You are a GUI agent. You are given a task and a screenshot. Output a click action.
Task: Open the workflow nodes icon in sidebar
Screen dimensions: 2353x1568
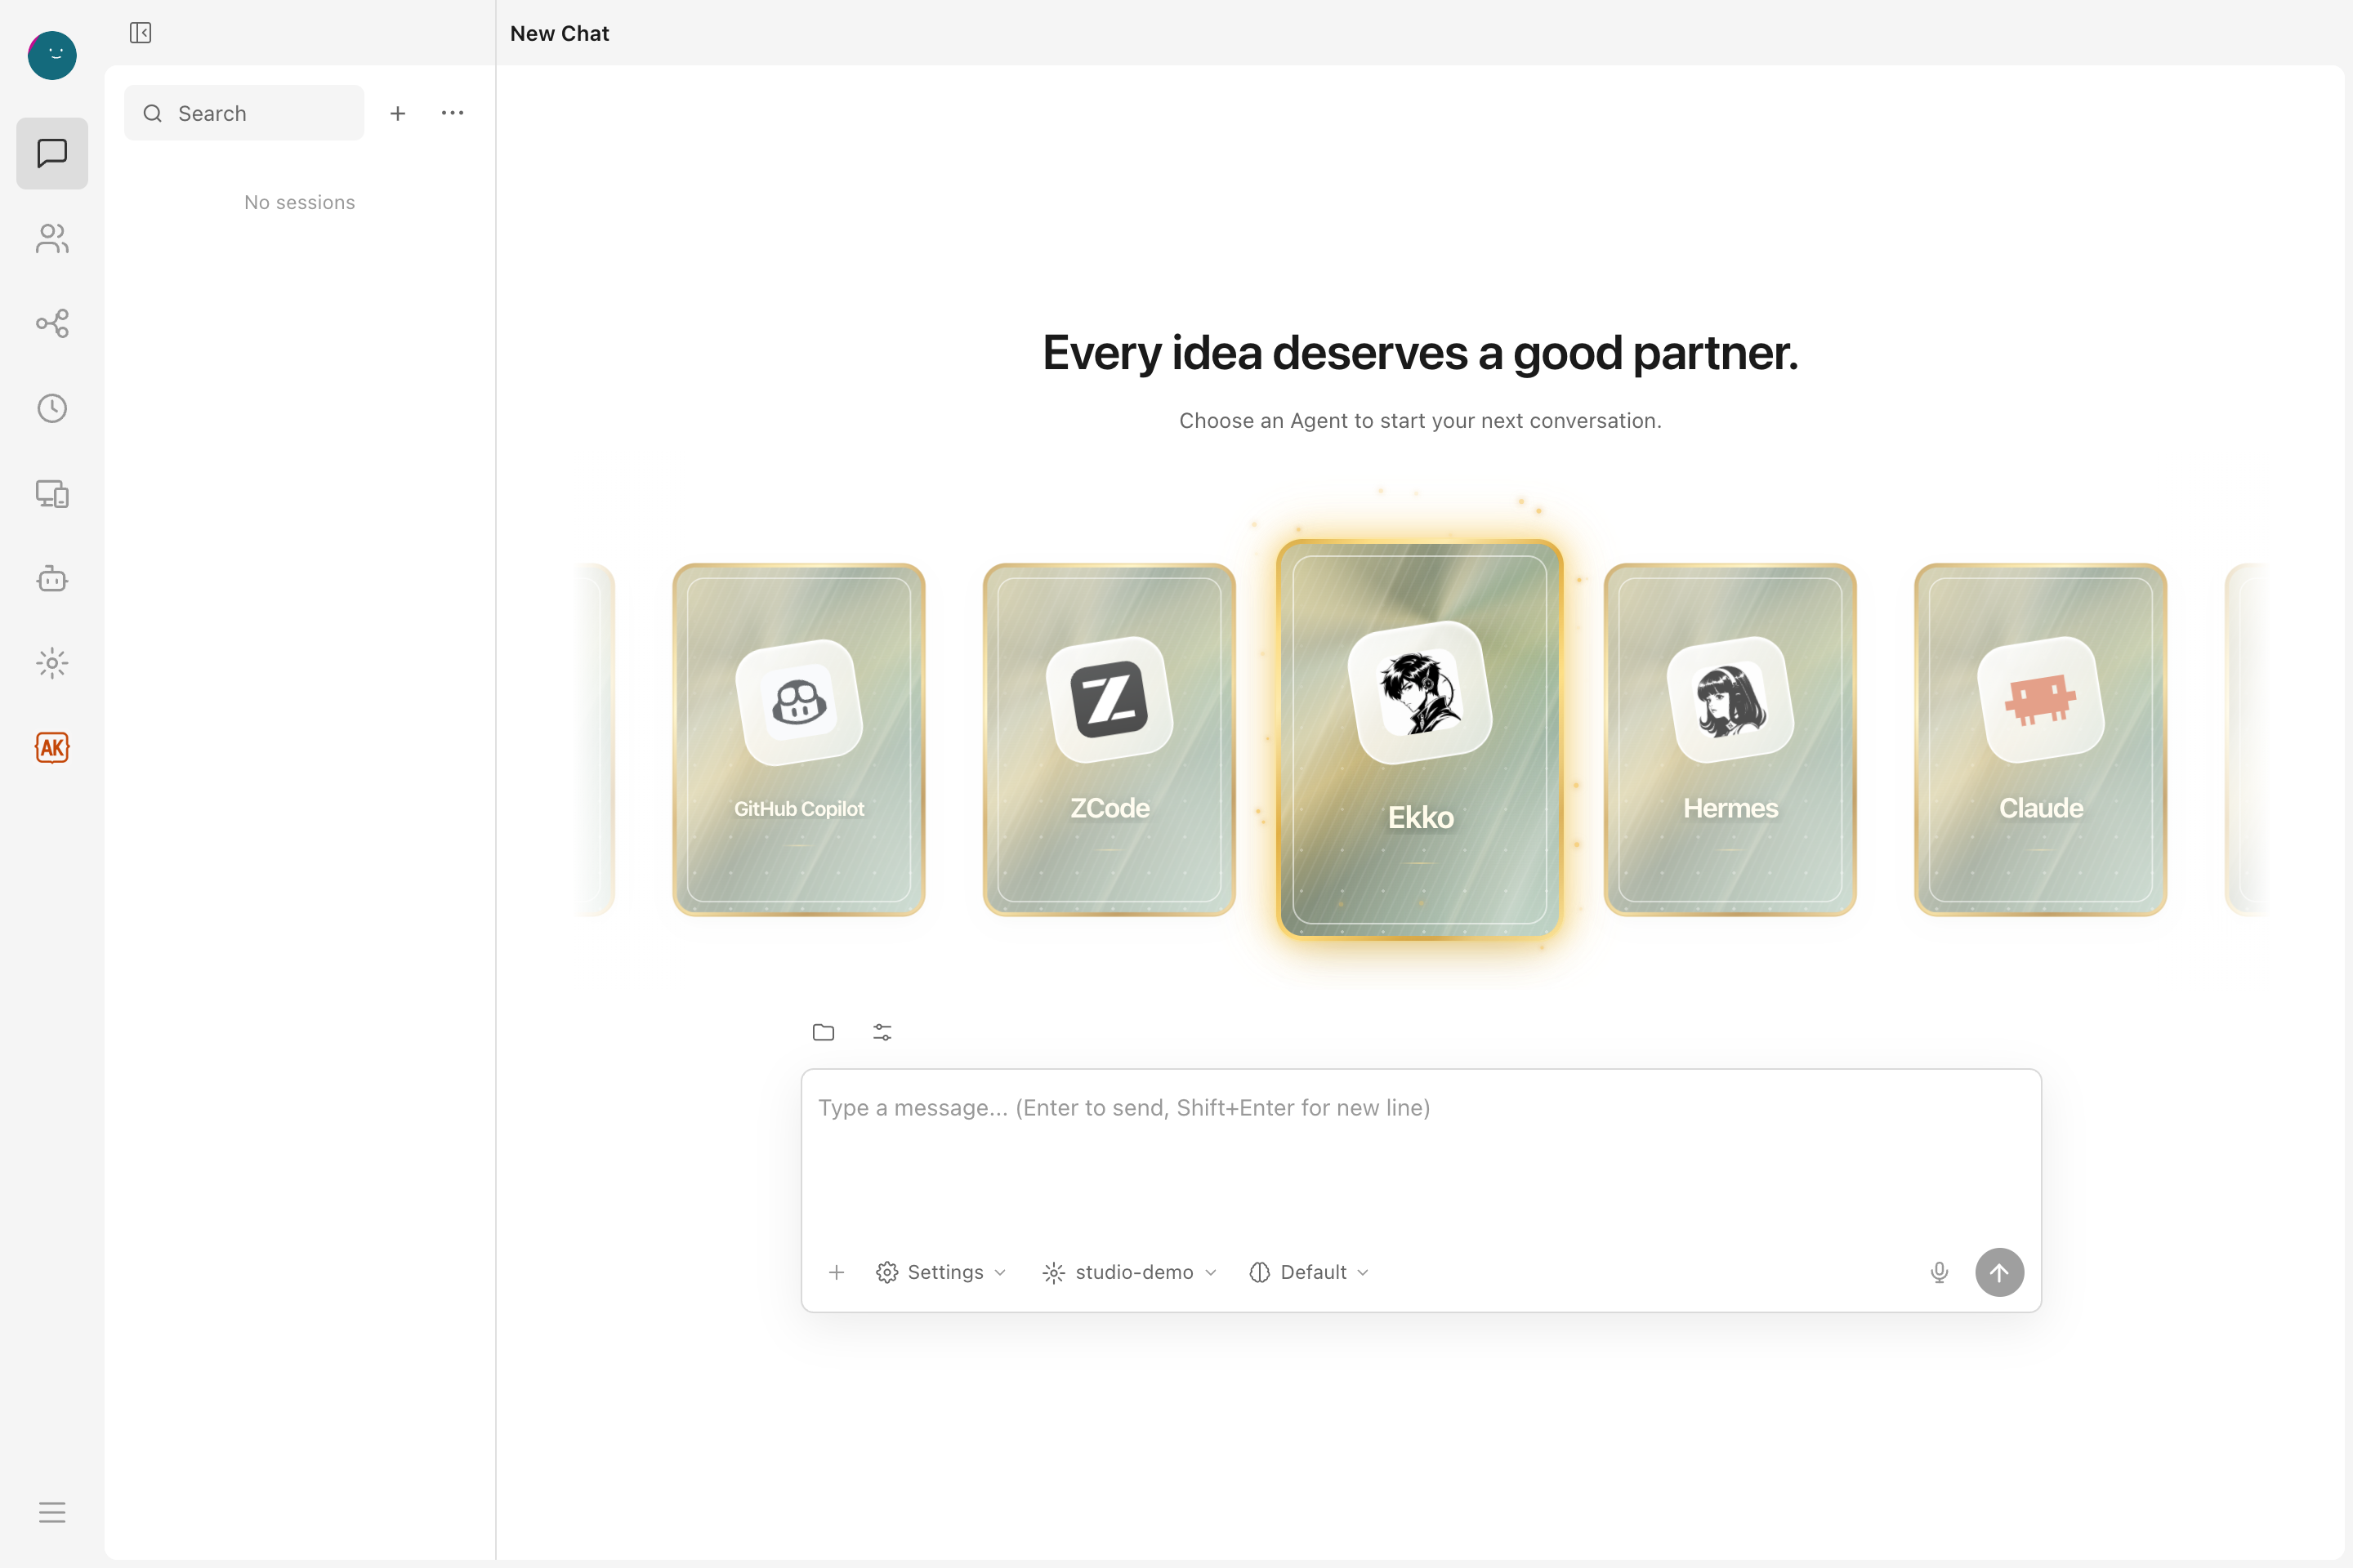(x=52, y=323)
